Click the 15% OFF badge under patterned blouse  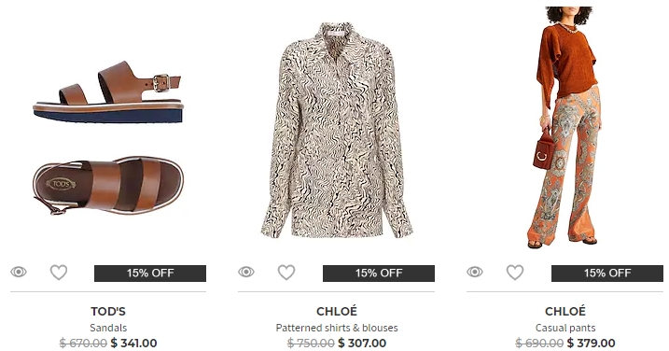click(379, 274)
